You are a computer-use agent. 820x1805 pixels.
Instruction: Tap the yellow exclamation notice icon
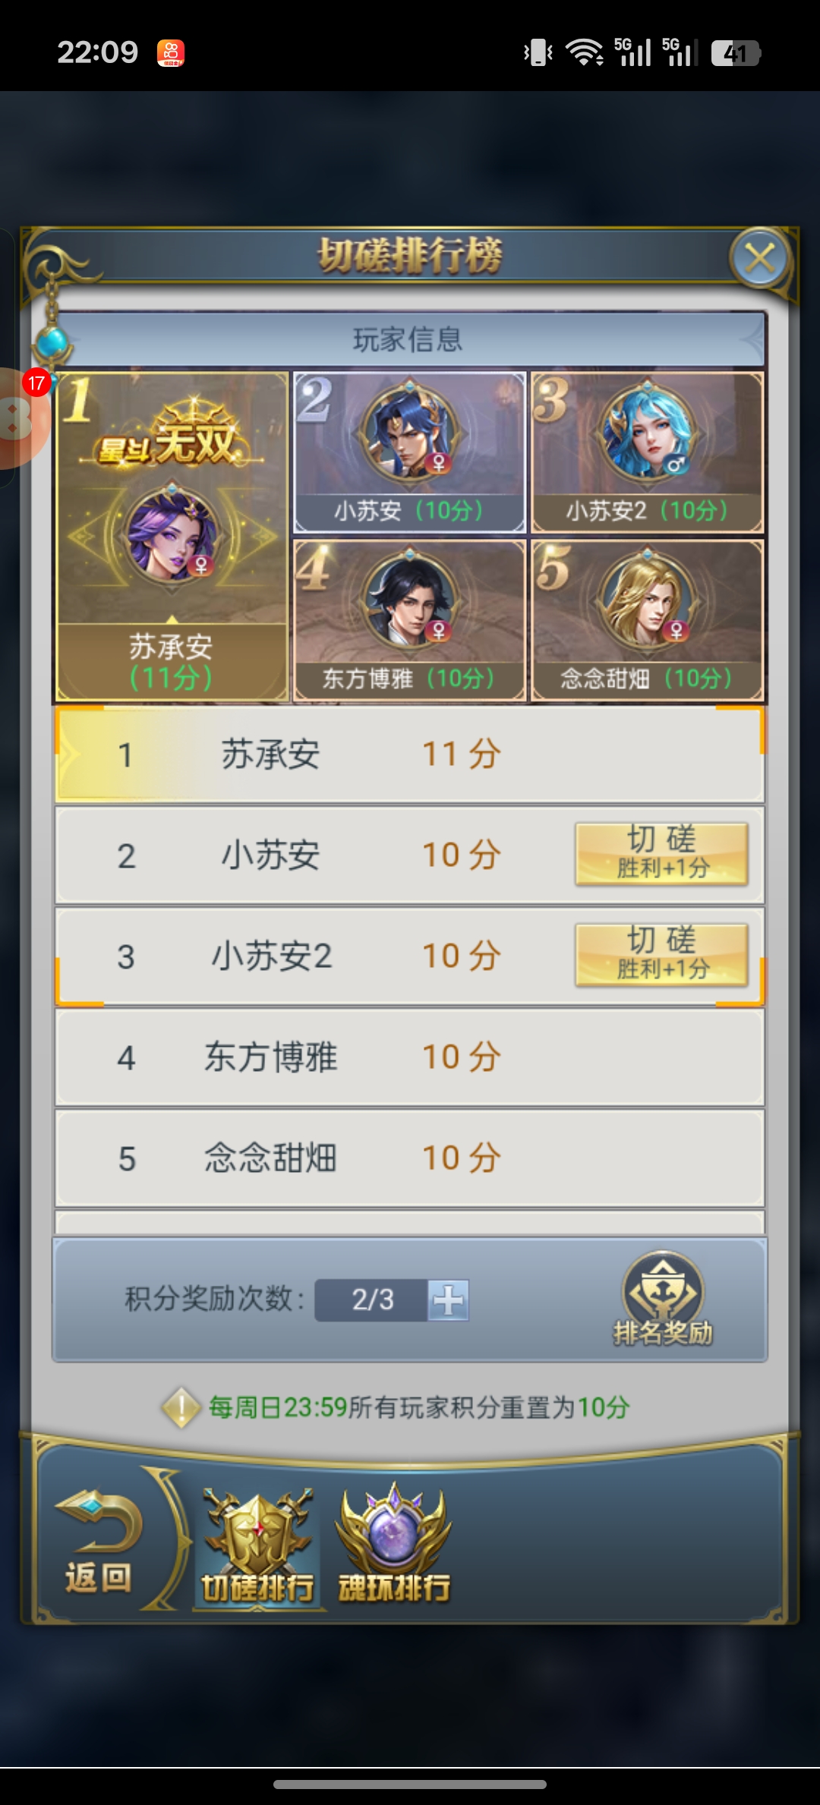click(x=181, y=1408)
